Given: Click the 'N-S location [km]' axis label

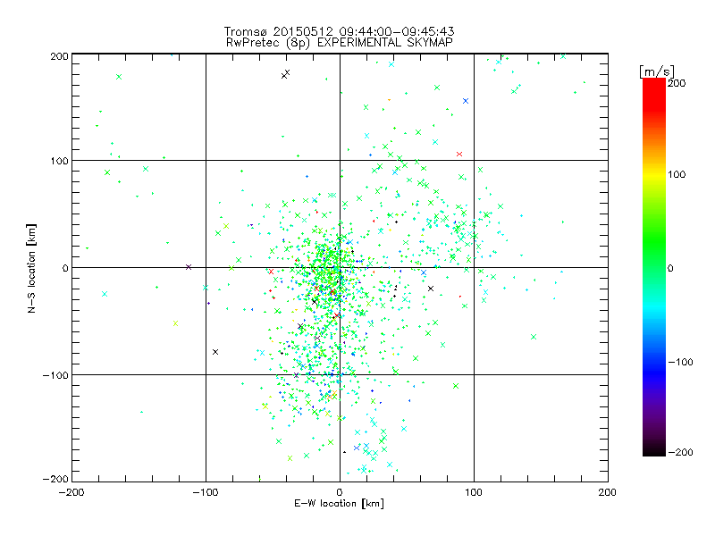Looking at the screenshot, I should coord(31,268).
